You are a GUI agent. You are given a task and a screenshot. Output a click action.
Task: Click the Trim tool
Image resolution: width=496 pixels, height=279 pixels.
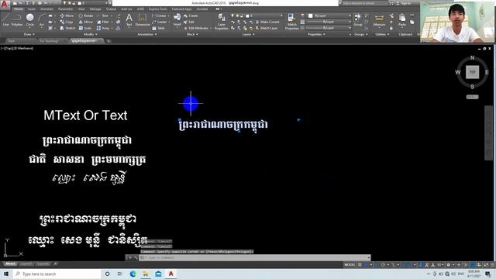[103, 15]
